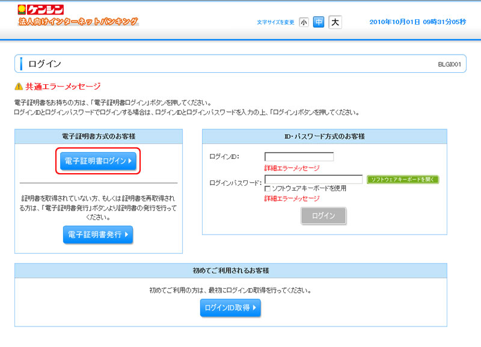481x347 pixels.
Task: Set font size to large (大)
Action: click(335, 22)
